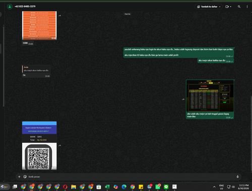The height and width of the screenshot is (191, 252).
Task: Open the contact profile avatar
Action: point(10,7)
